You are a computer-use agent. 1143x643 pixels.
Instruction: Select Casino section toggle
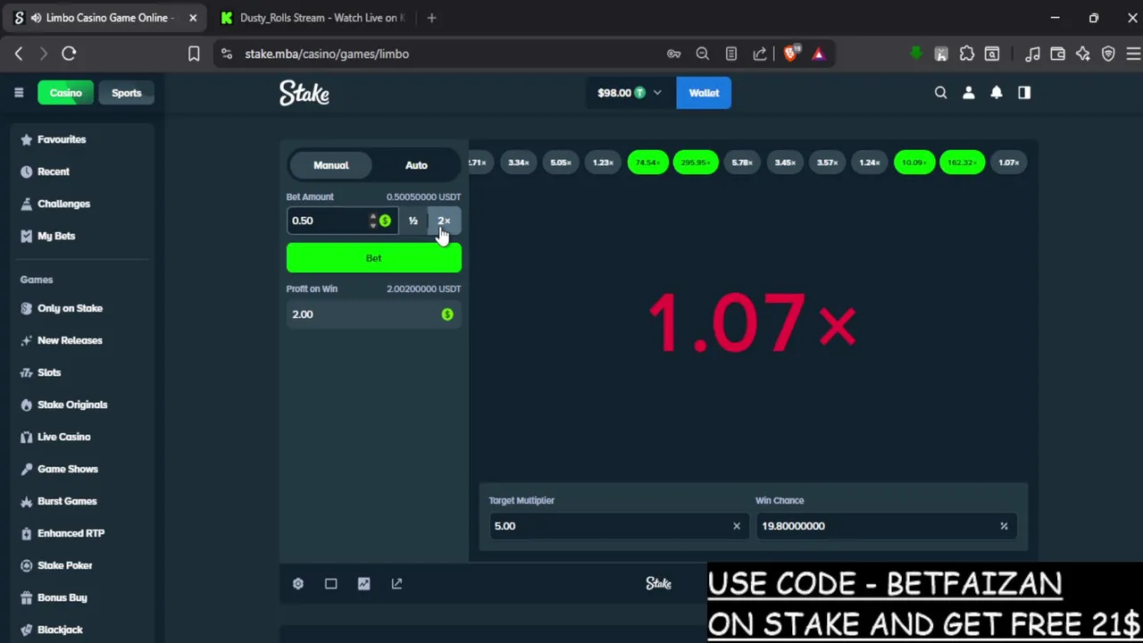[x=65, y=93]
